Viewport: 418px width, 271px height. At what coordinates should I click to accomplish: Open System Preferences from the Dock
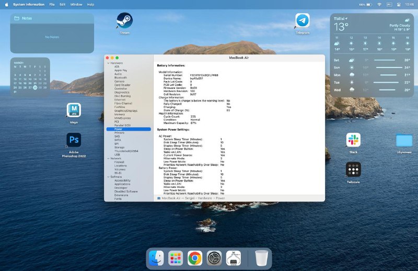[214, 258]
